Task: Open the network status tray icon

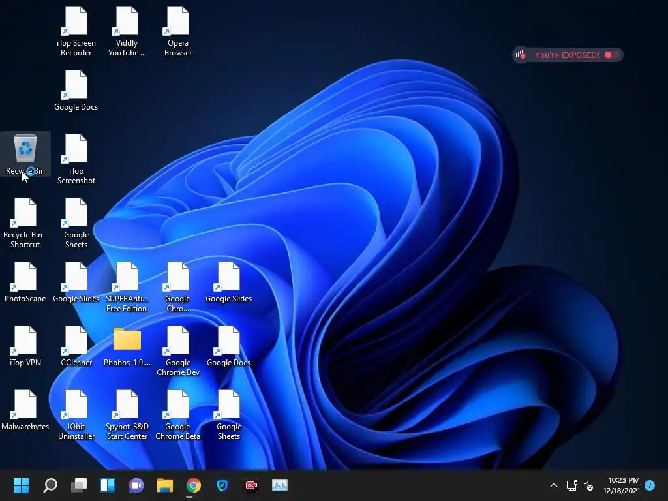Action: (571, 485)
